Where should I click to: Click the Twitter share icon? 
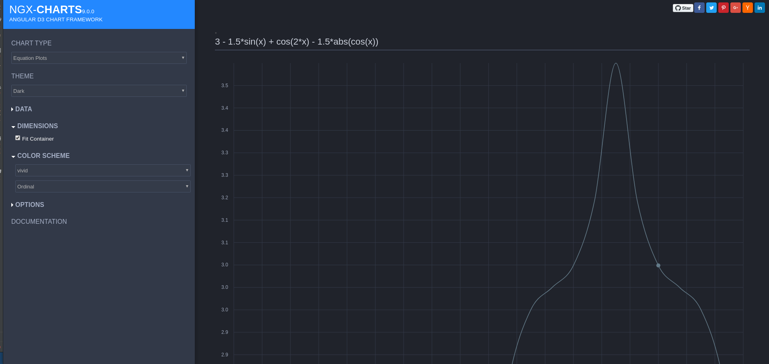coord(711,7)
